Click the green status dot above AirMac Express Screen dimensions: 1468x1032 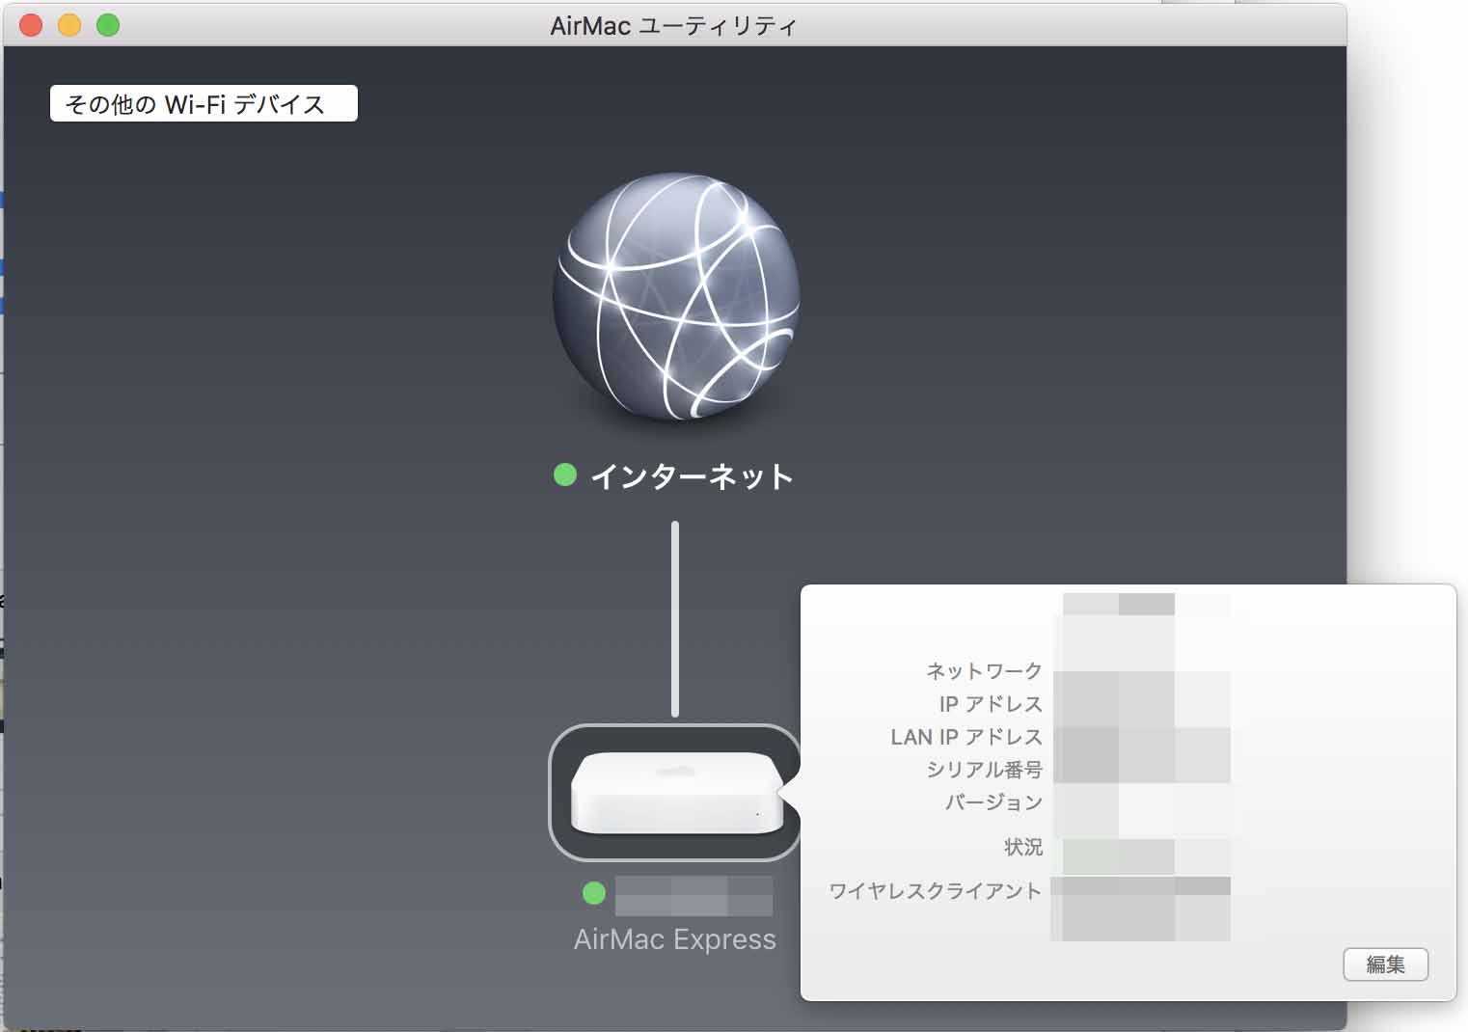click(594, 893)
